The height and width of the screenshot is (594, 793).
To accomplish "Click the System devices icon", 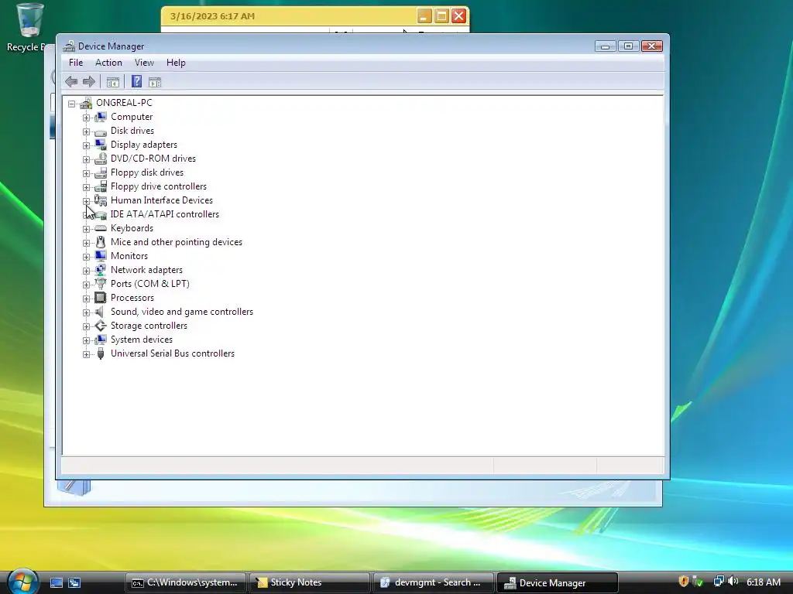I will 101,340.
